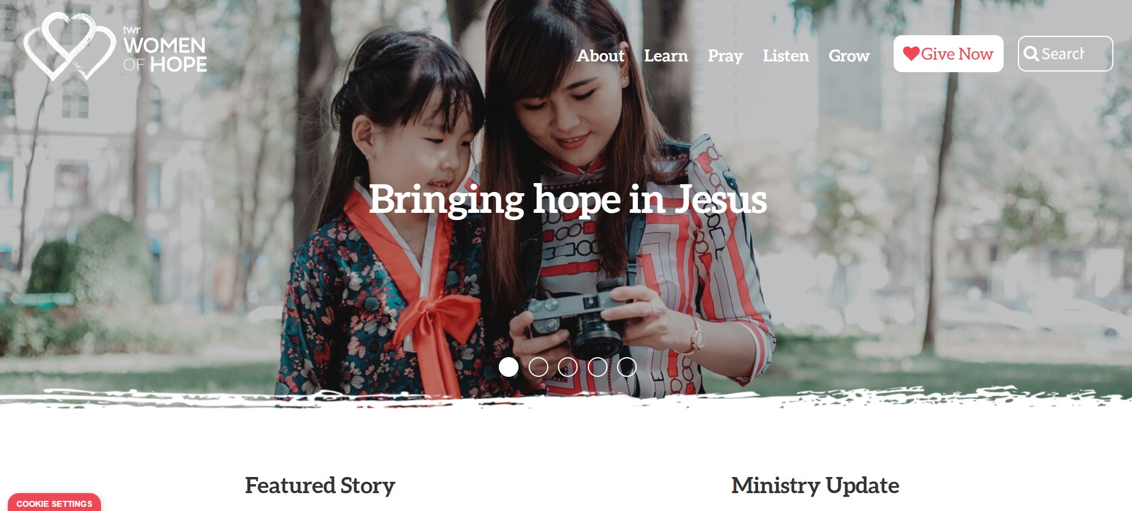Open the Learn menu

(666, 55)
